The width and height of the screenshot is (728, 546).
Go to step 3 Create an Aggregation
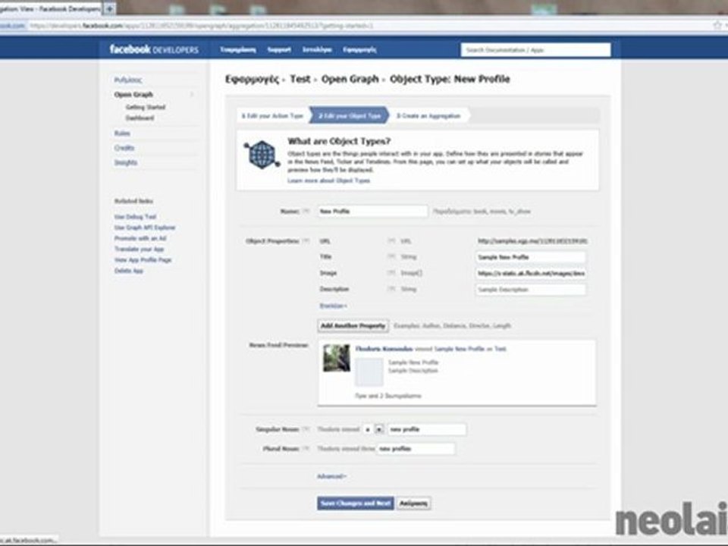(x=428, y=115)
